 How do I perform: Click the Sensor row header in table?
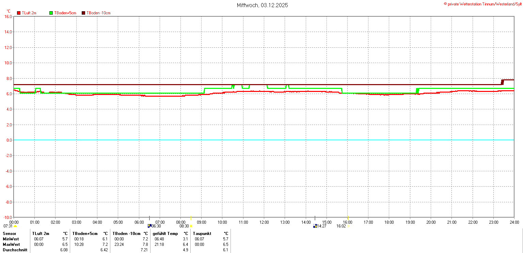10,234
